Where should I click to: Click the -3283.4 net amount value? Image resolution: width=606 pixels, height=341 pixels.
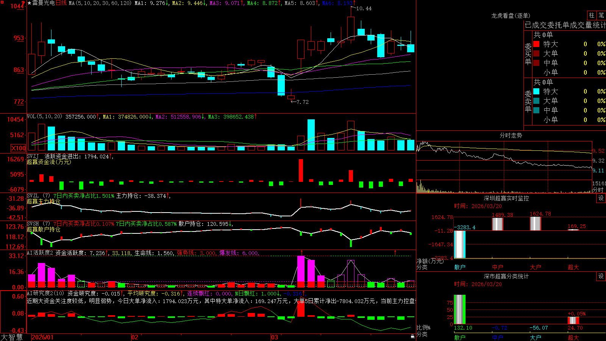pos(465,227)
